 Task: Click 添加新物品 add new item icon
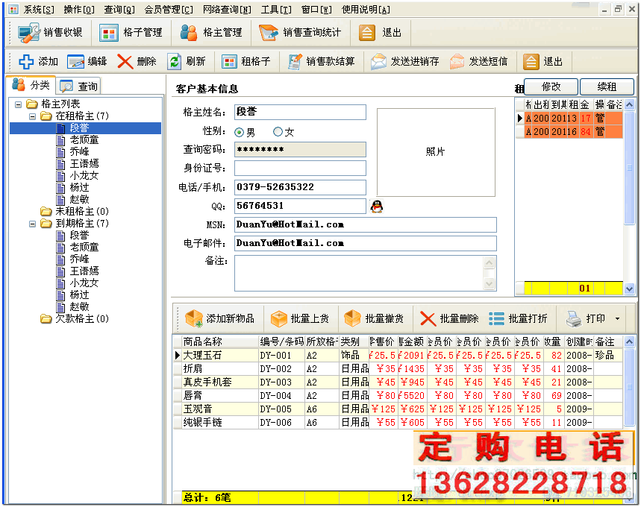click(194, 318)
